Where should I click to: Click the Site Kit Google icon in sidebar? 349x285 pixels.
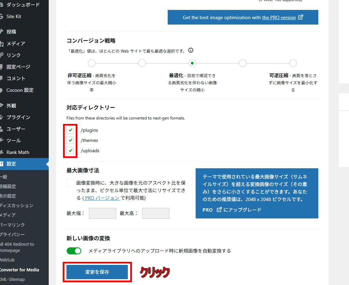point(1,16)
